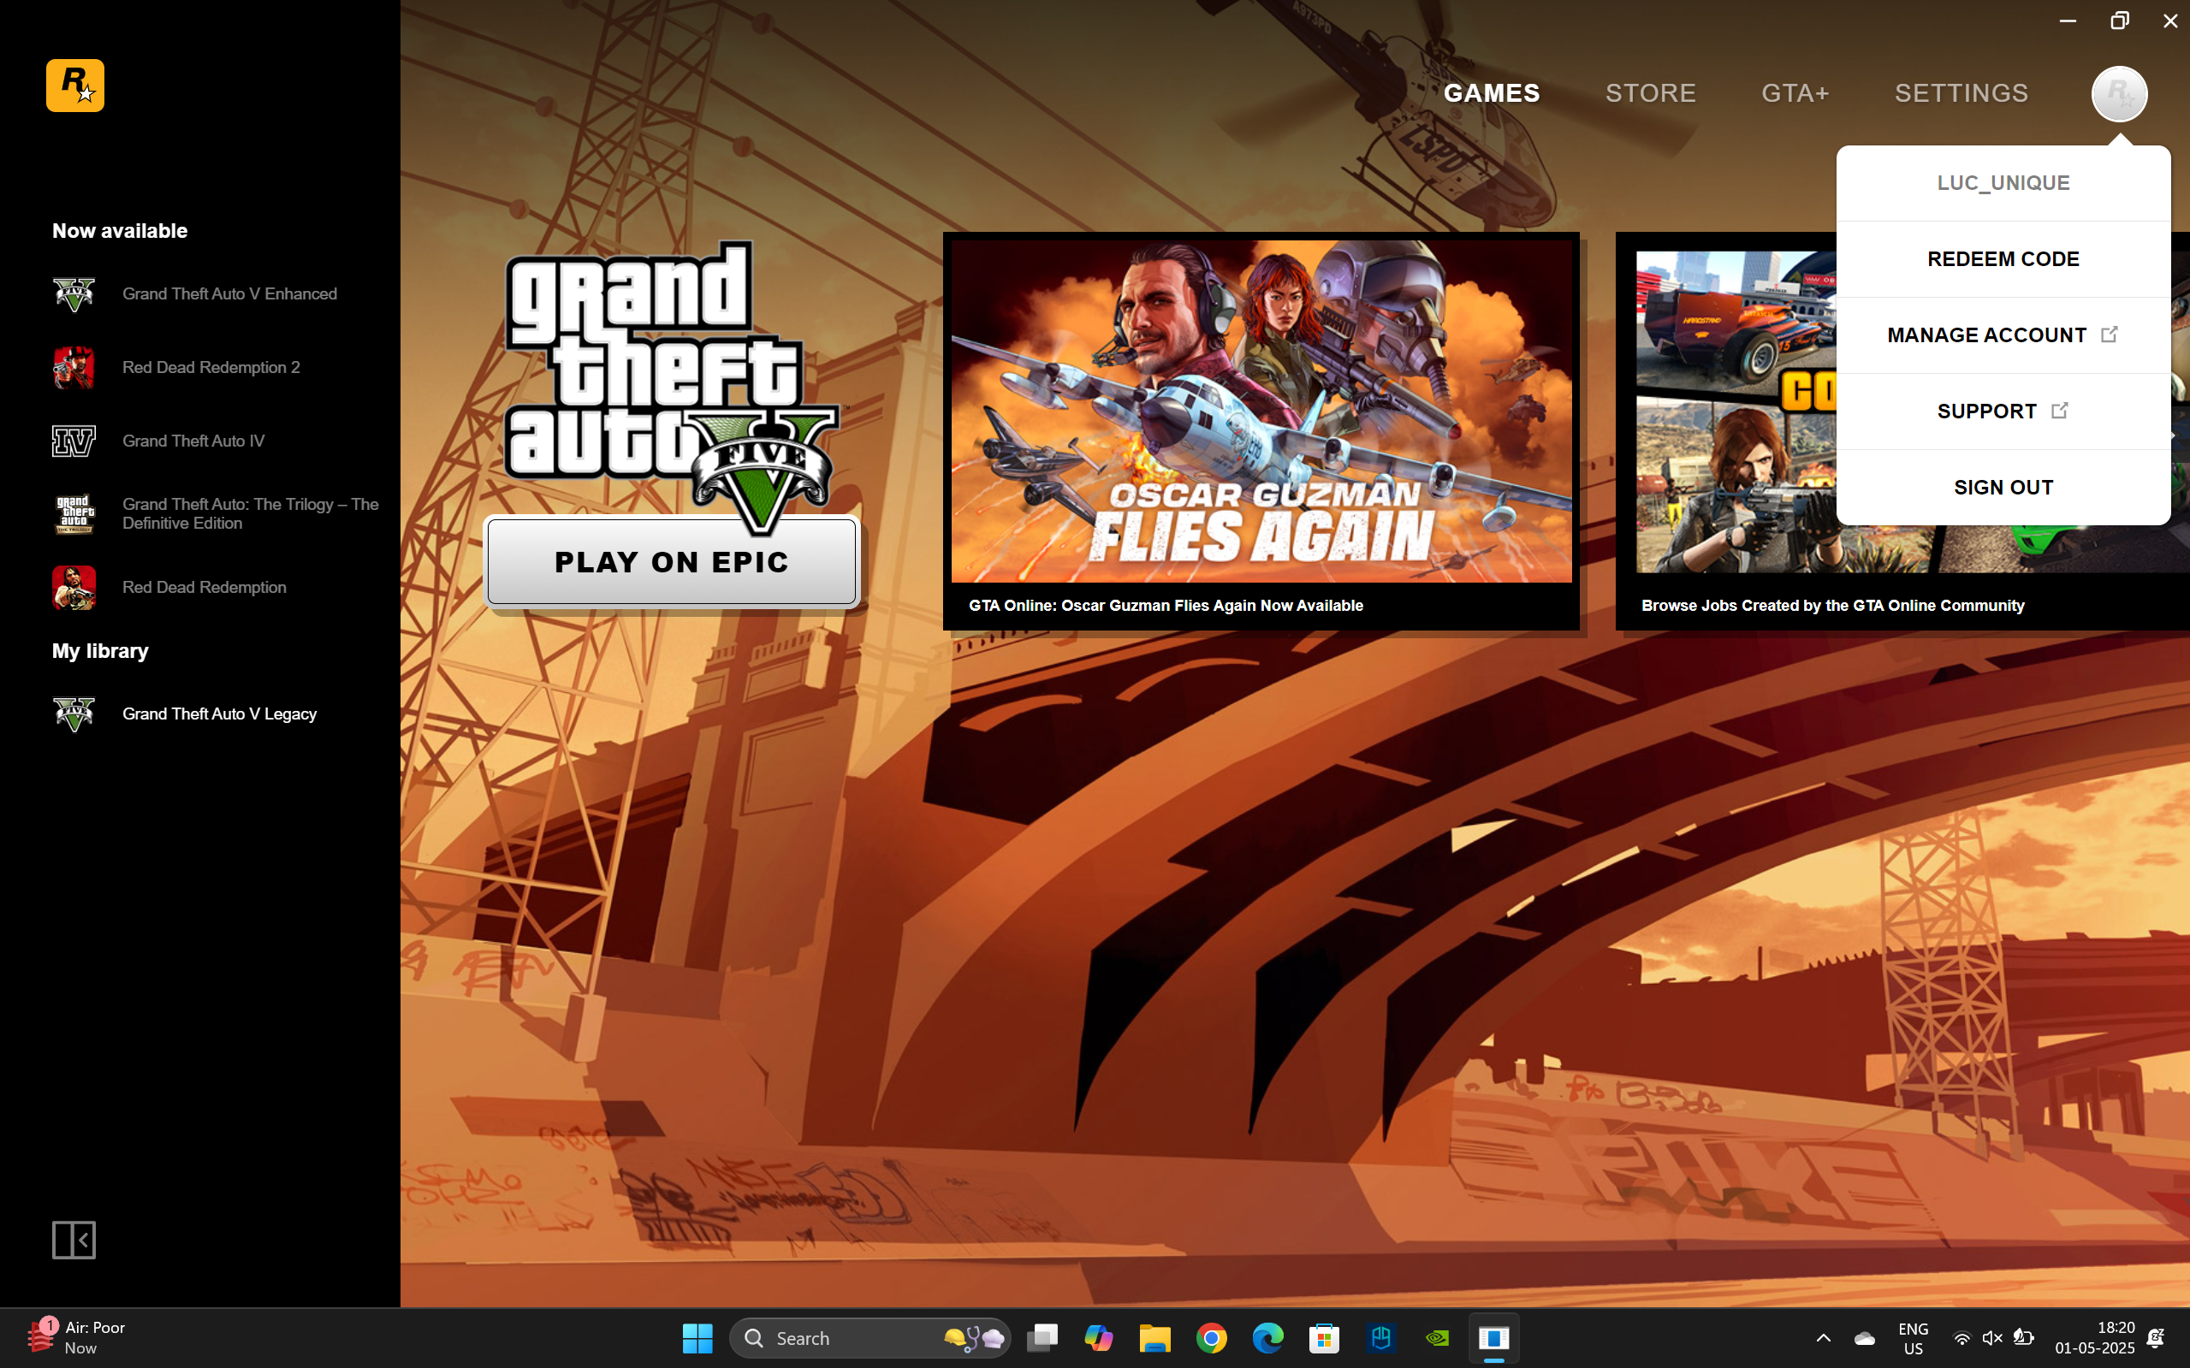Select Red Dead Redemption 2 text
The image size is (2190, 1368).
(211, 367)
